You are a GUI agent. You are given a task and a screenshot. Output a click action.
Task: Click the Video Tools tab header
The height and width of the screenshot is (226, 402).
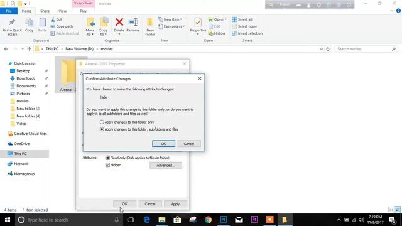[83, 3]
